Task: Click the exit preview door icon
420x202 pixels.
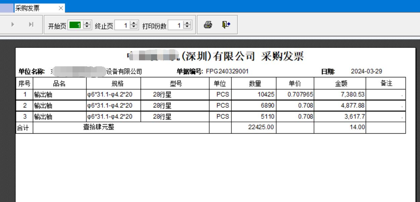Action: pyautogui.click(x=226, y=25)
